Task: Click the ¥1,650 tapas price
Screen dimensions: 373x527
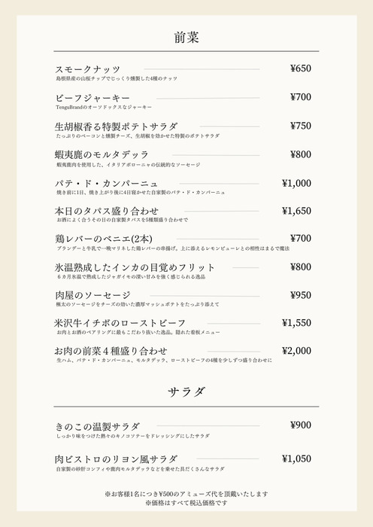Action: tap(296, 211)
